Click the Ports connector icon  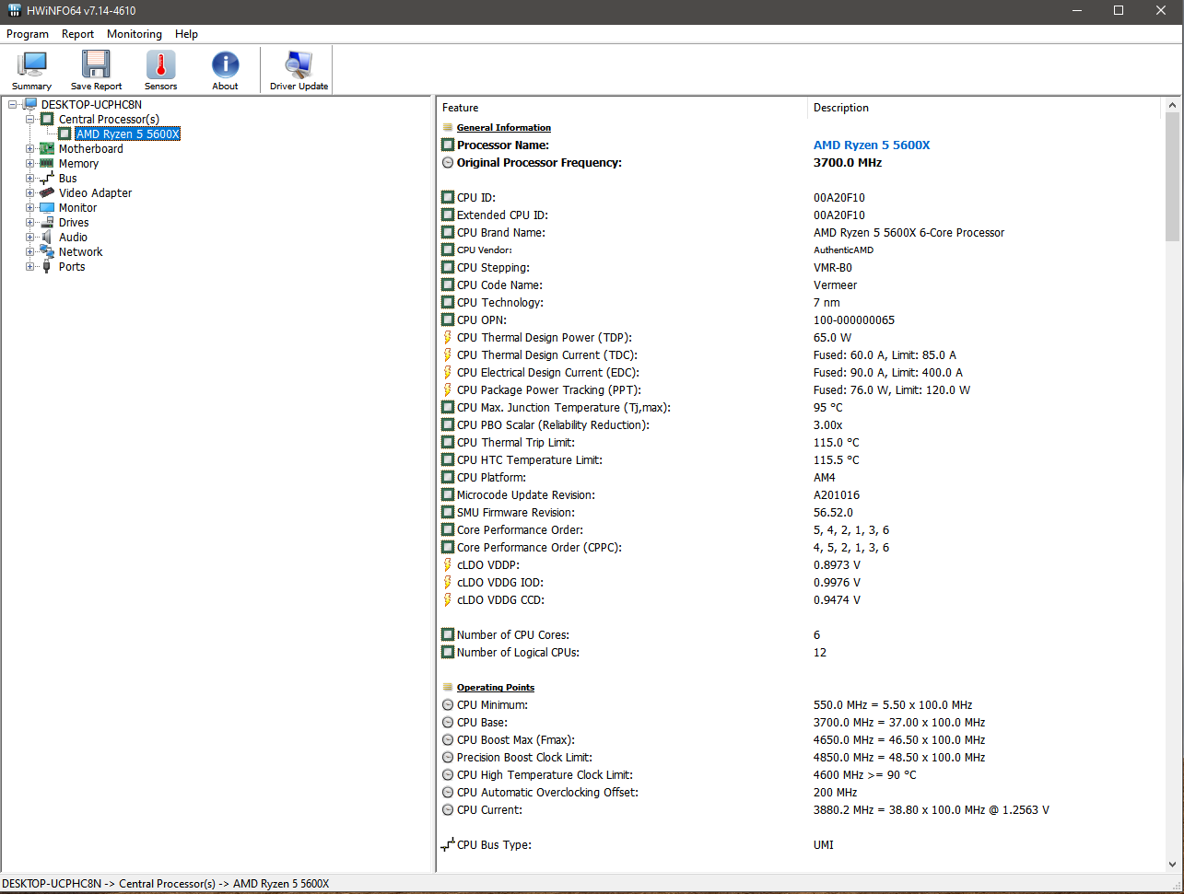point(47,267)
